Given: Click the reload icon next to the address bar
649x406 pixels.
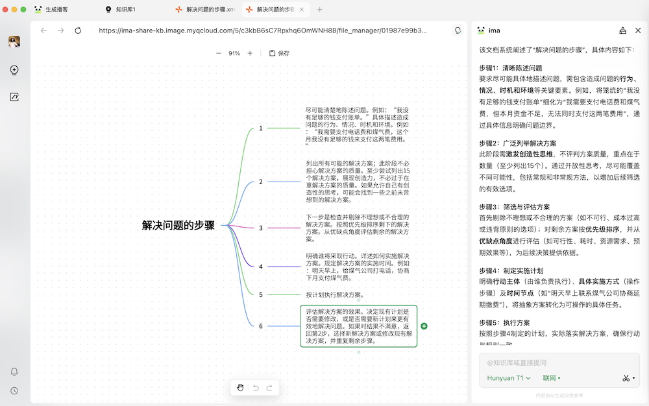Looking at the screenshot, I should tap(77, 30).
